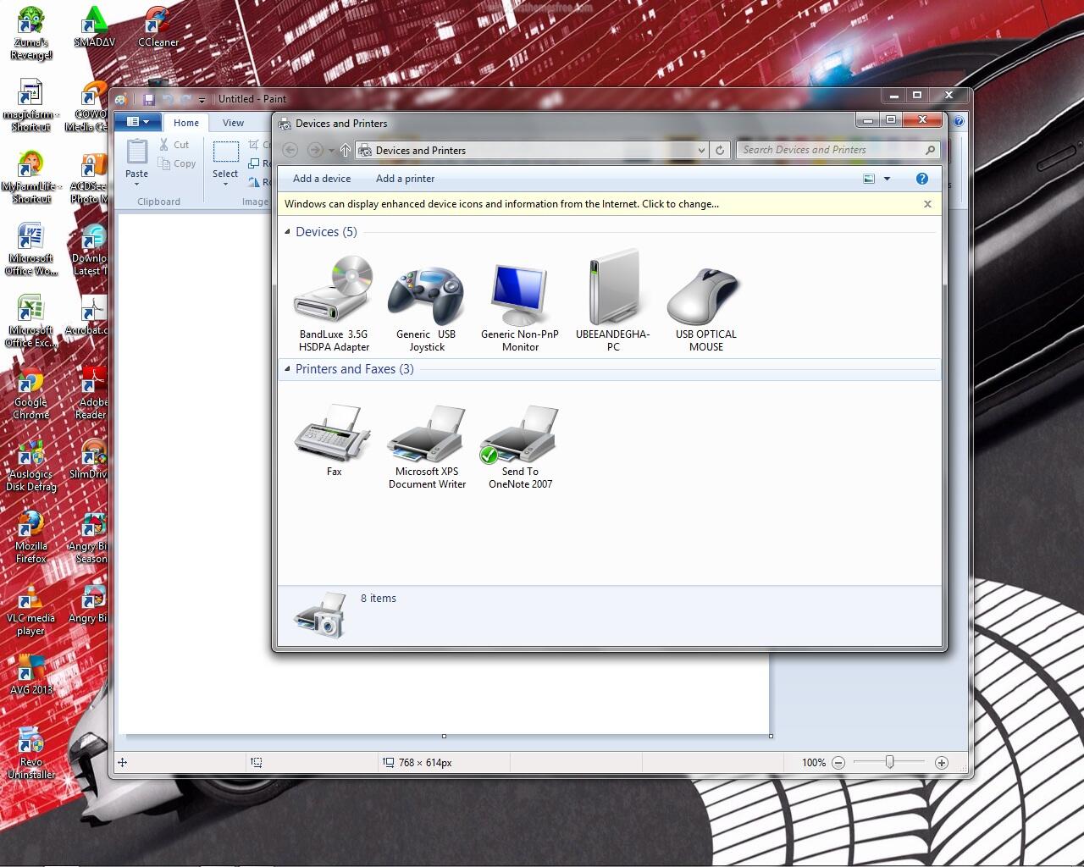Click the '100%' zoom level text
Image resolution: width=1084 pixels, height=867 pixels.
pos(813,763)
